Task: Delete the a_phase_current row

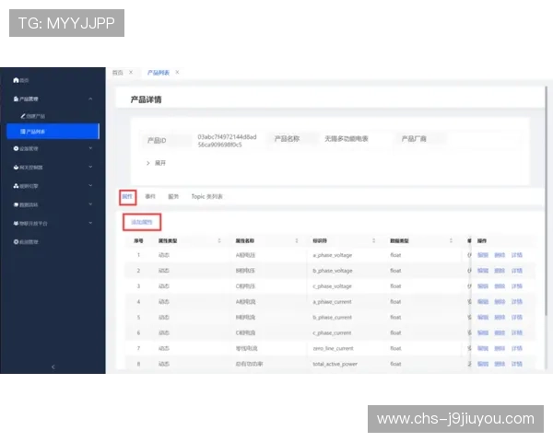Action: (x=500, y=302)
